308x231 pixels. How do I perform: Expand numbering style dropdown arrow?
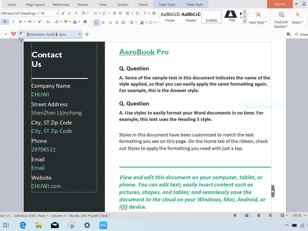click(109, 13)
